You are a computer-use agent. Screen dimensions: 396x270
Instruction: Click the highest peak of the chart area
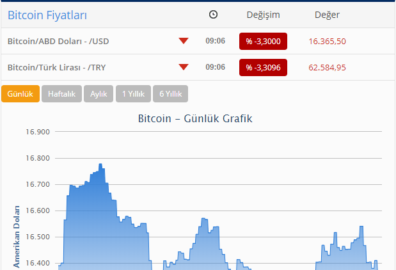click(x=100, y=164)
